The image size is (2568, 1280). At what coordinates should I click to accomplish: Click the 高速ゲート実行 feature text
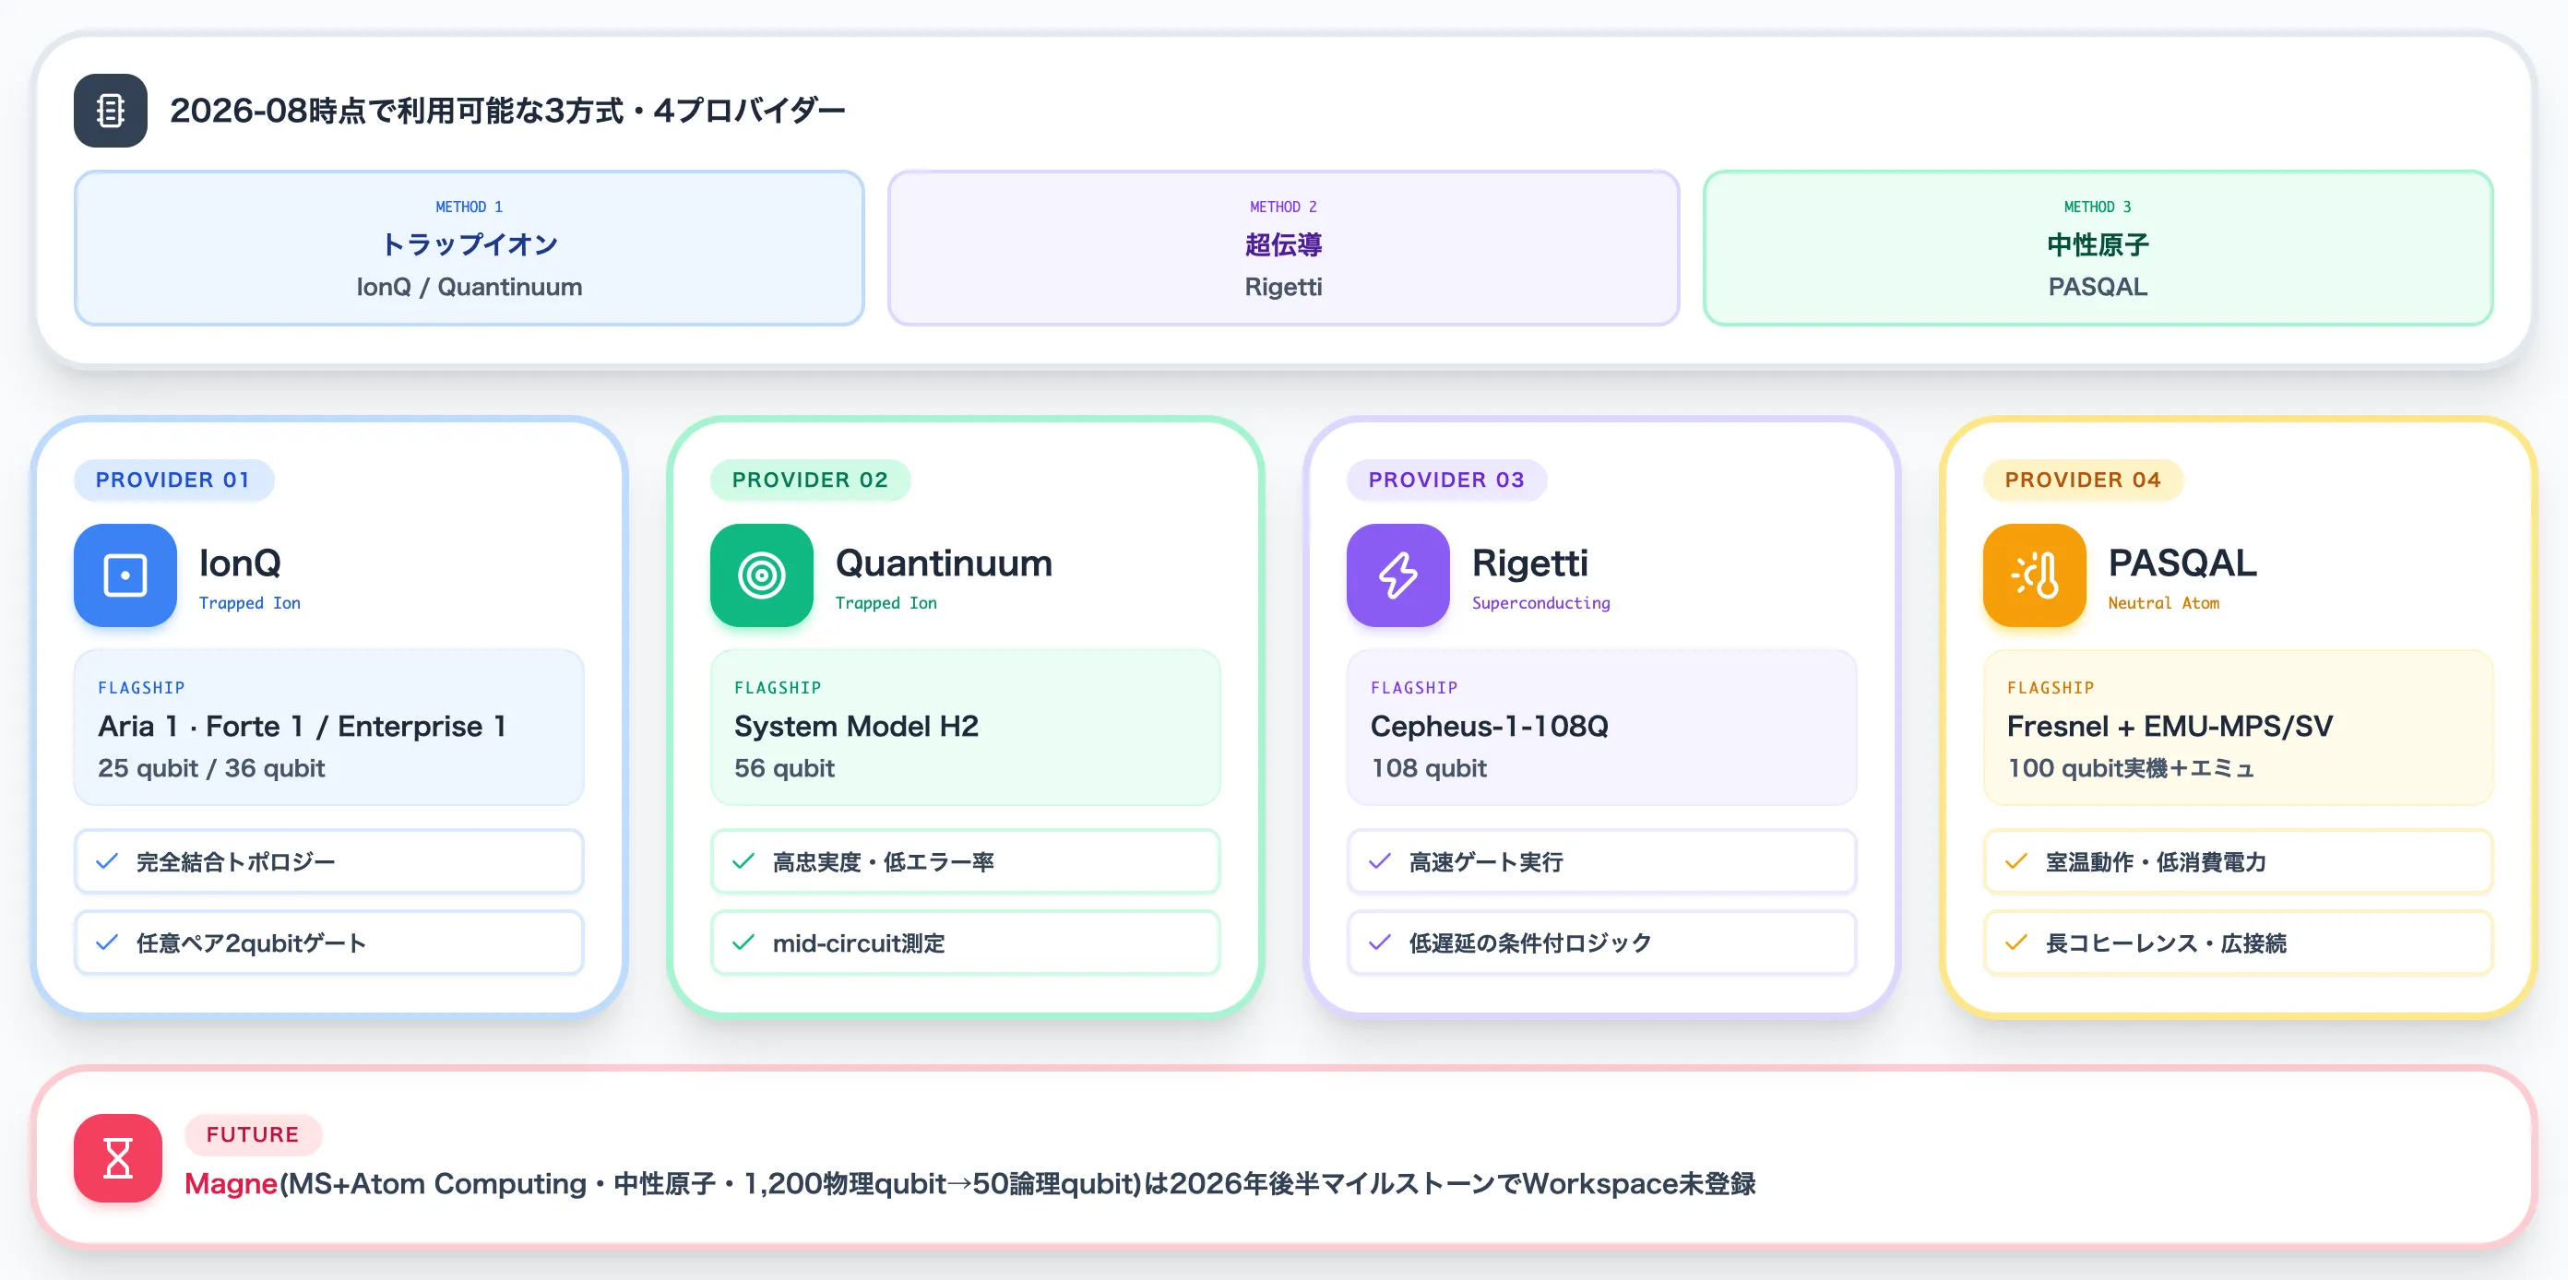point(1486,862)
